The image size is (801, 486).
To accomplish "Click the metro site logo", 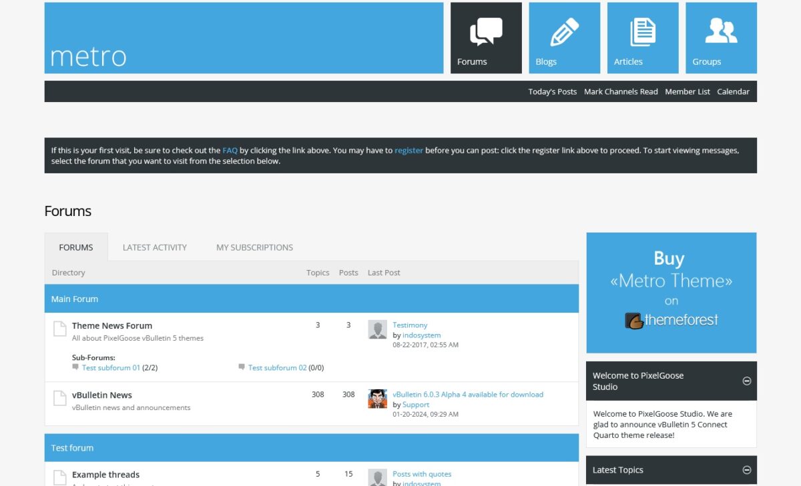I will [87, 57].
